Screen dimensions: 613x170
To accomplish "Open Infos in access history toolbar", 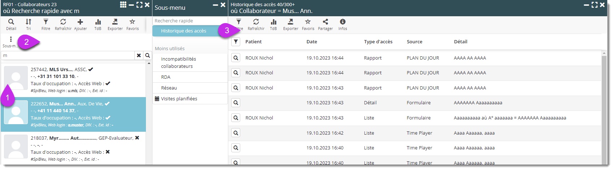I will point(342,24).
